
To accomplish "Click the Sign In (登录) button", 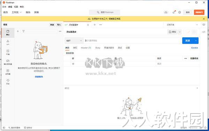I will point(188,12).
